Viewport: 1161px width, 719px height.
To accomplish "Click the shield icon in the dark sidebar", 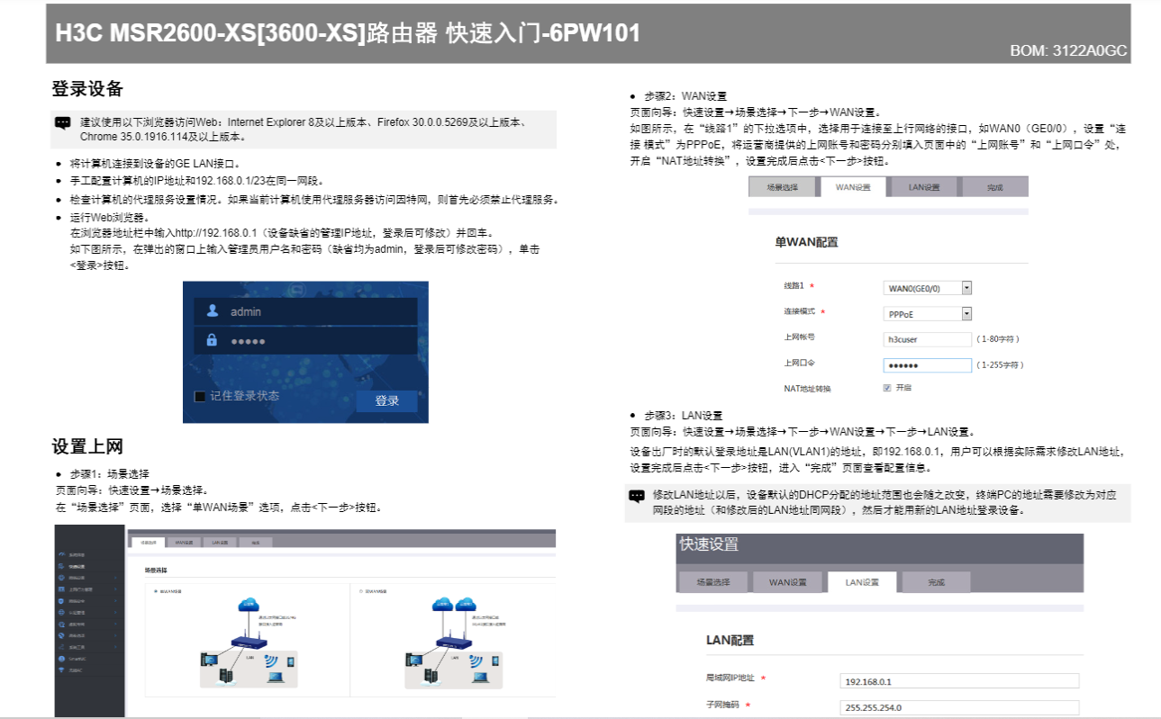I will (x=60, y=600).
